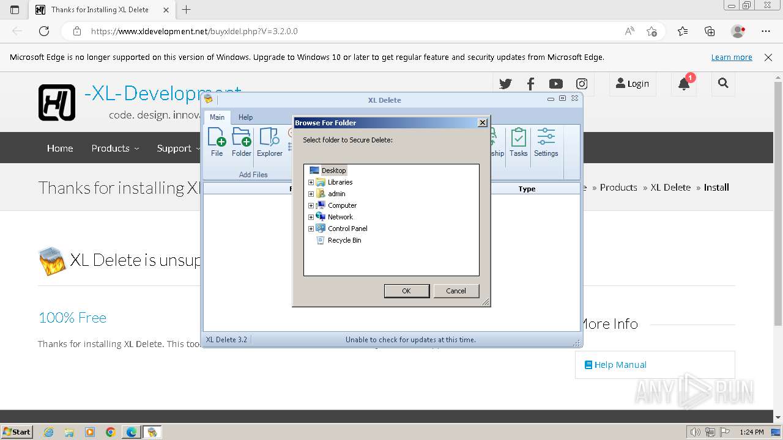Click the Start button
The height and width of the screenshot is (440, 783).
[17, 432]
